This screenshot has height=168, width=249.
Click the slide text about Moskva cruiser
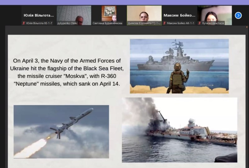(67, 72)
